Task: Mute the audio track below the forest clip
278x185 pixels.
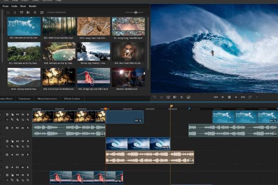Action: click(x=23, y=128)
